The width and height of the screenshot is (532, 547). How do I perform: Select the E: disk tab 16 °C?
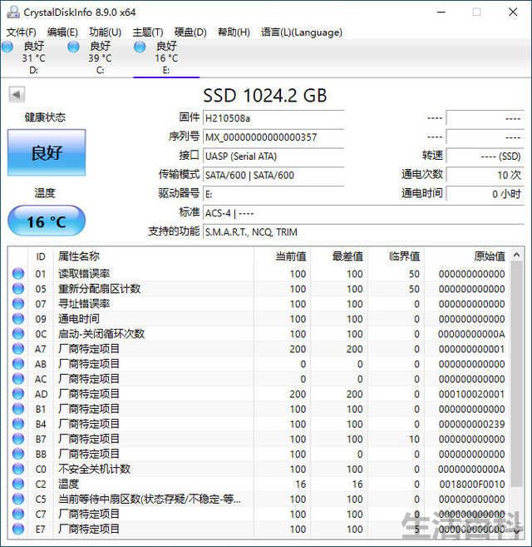[166, 58]
